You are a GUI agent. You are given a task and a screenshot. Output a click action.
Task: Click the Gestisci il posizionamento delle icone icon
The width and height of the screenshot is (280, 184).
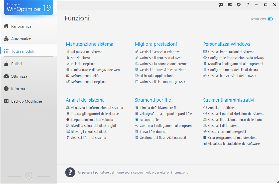205,120
